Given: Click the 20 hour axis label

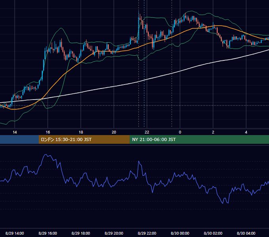Looking at the screenshot, I should 114,132.
